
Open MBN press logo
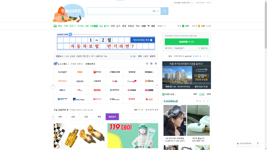pyautogui.click(x=80, y=72)
